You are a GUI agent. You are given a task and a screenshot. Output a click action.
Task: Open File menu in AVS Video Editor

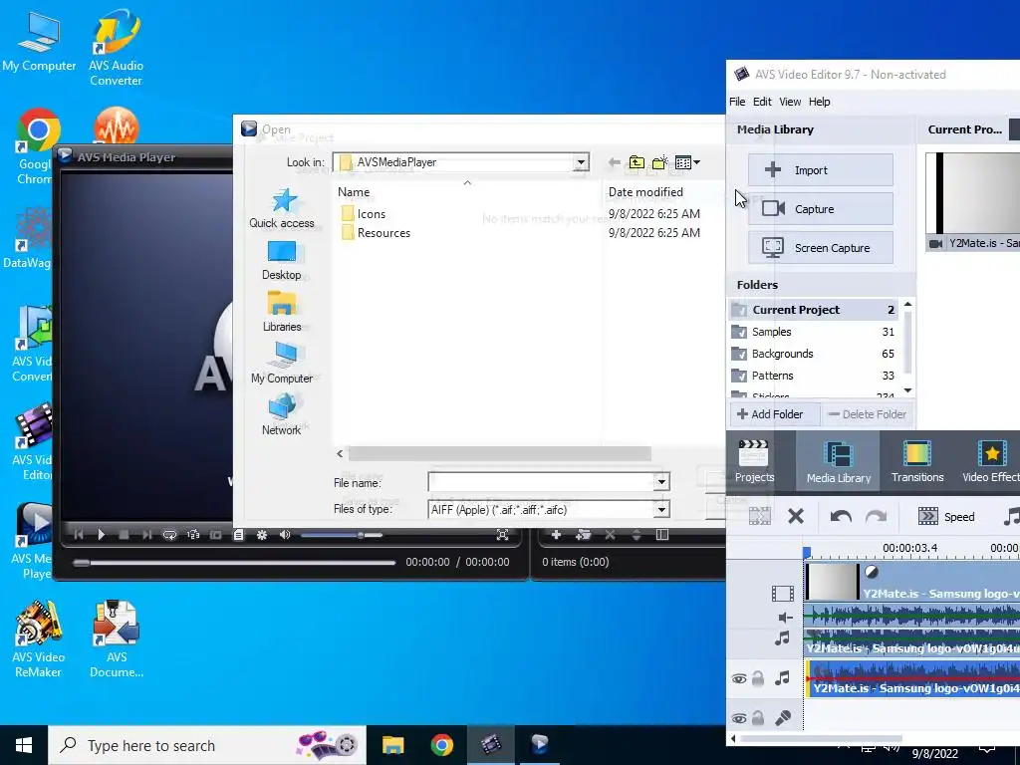(737, 102)
